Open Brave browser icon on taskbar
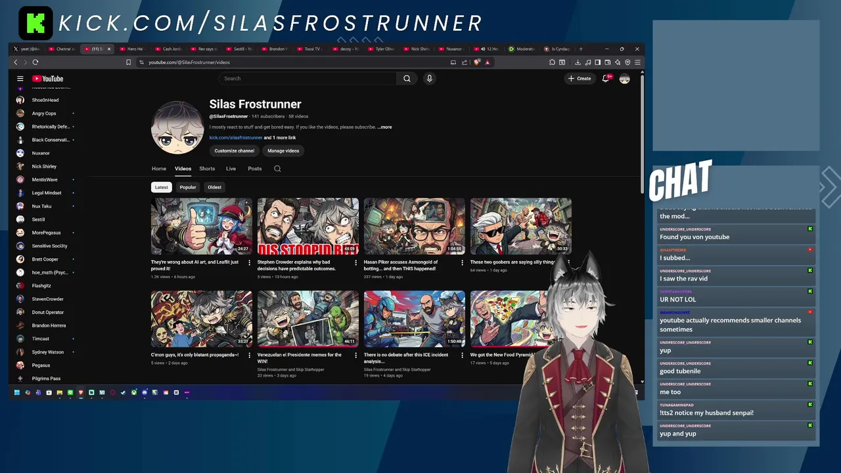This screenshot has height=473, width=841. pyautogui.click(x=81, y=393)
